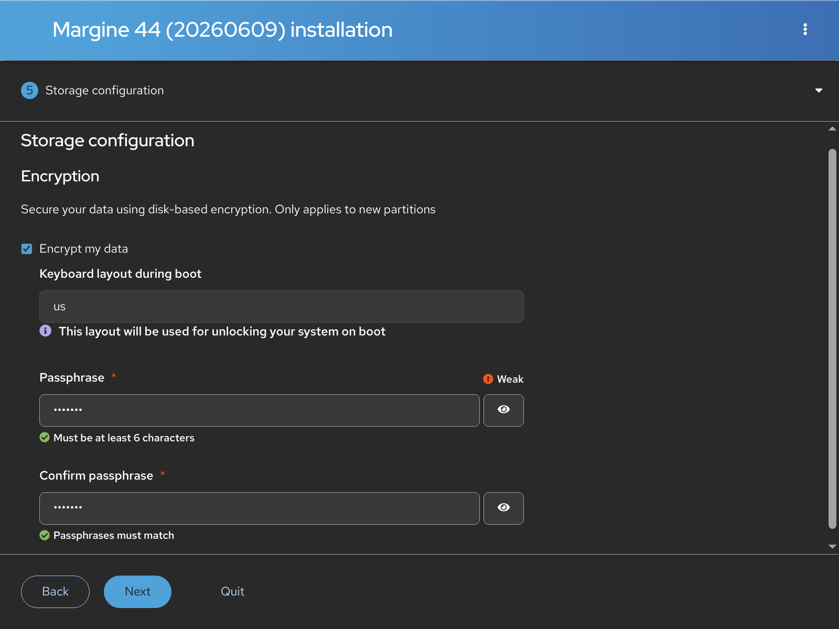Click the 'Storage configuration' step title

coord(104,90)
